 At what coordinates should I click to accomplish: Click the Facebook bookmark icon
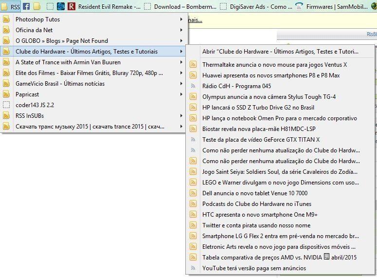(x=26, y=6)
